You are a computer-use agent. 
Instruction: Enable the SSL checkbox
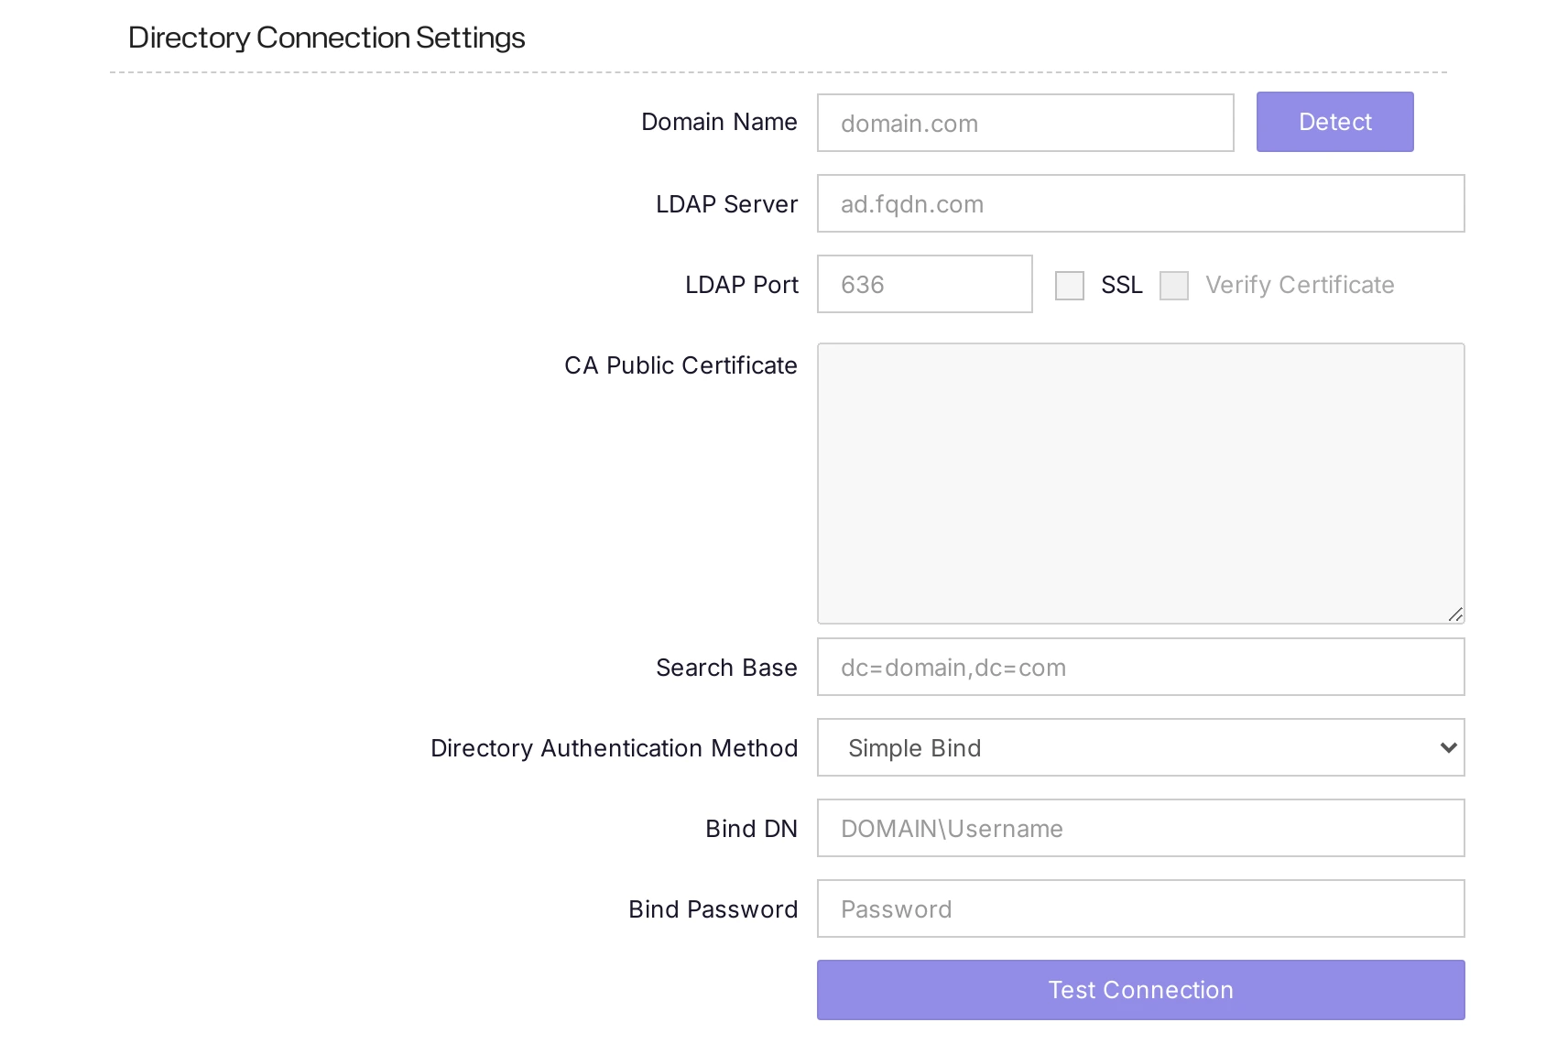pyautogui.click(x=1070, y=286)
